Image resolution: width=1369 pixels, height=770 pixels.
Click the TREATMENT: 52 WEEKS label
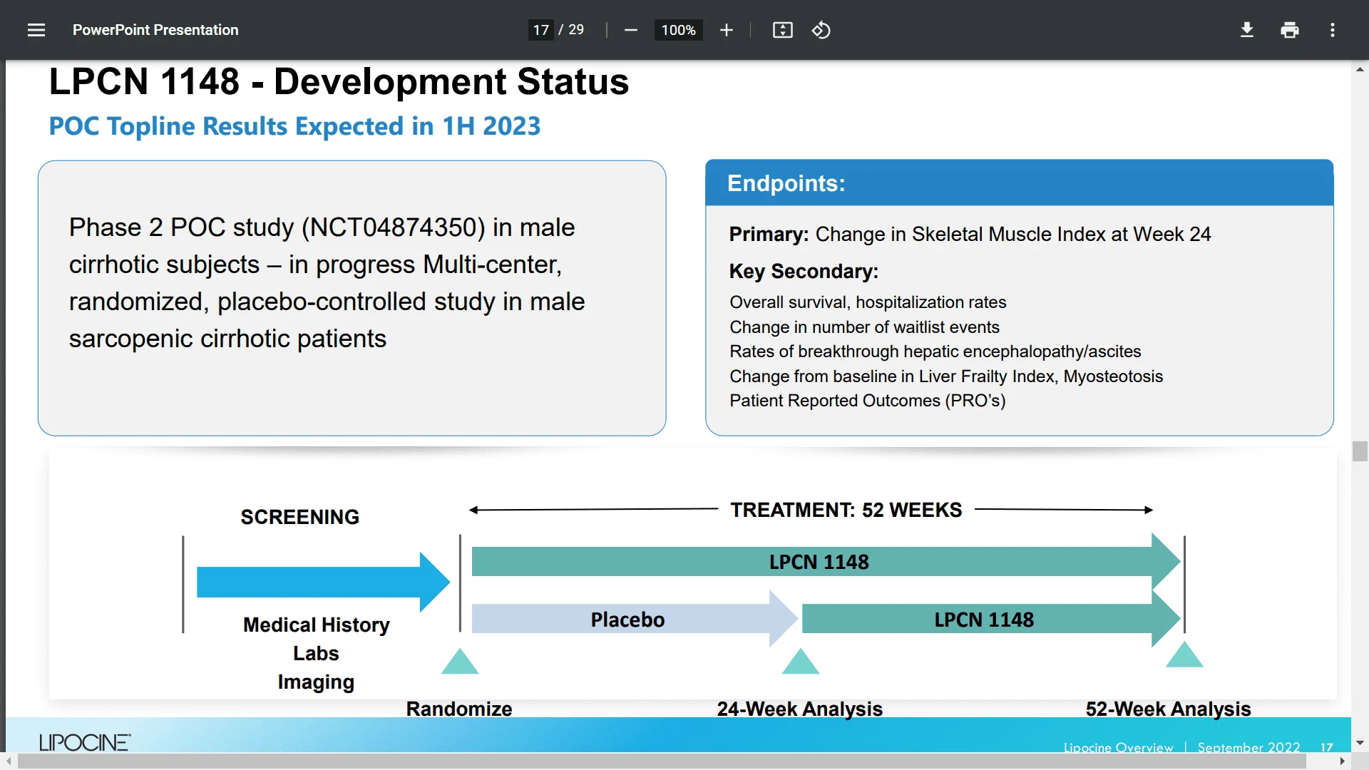tap(846, 510)
